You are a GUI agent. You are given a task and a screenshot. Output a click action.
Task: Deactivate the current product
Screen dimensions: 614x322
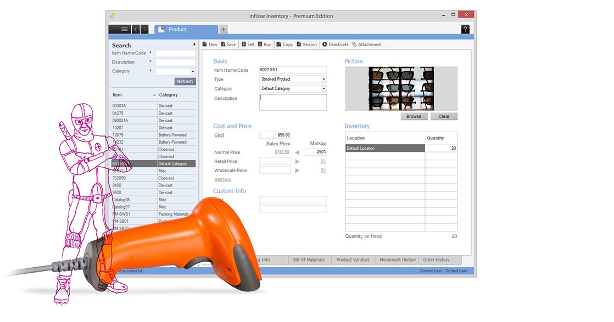tap(335, 44)
